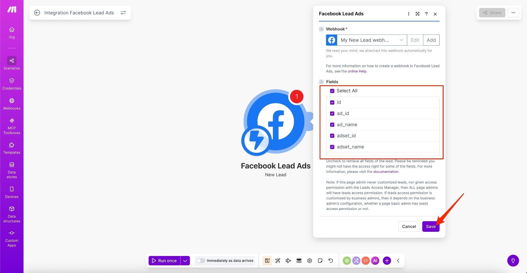Open Templates in the sidebar
This screenshot has width=527, height=273.
(x=12, y=148)
